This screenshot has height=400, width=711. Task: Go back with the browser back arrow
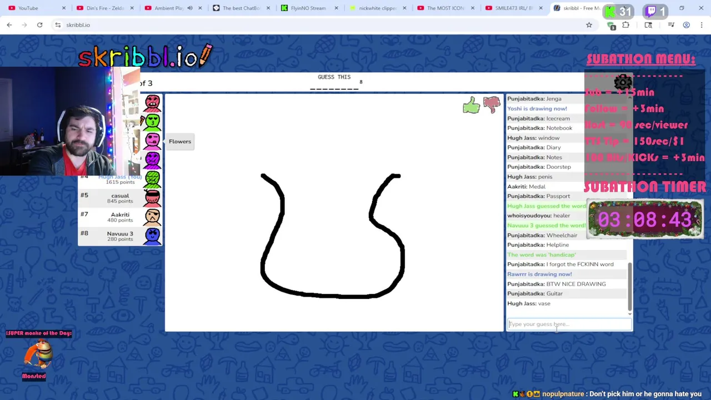pyautogui.click(x=9, y=25)
